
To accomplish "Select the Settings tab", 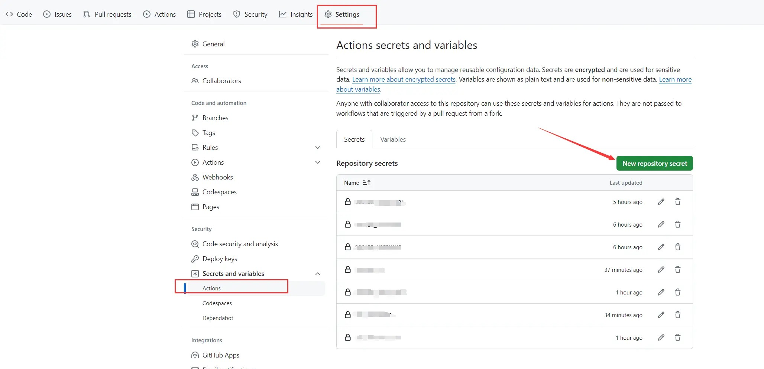I will pos(342,14).
